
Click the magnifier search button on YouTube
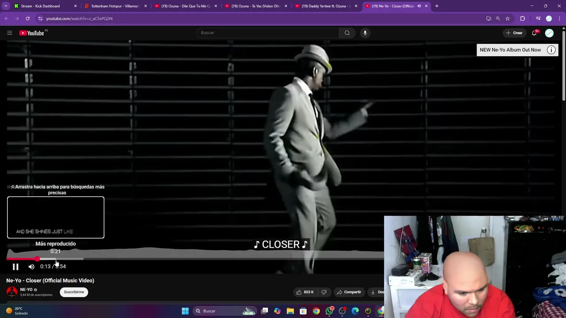347,33
